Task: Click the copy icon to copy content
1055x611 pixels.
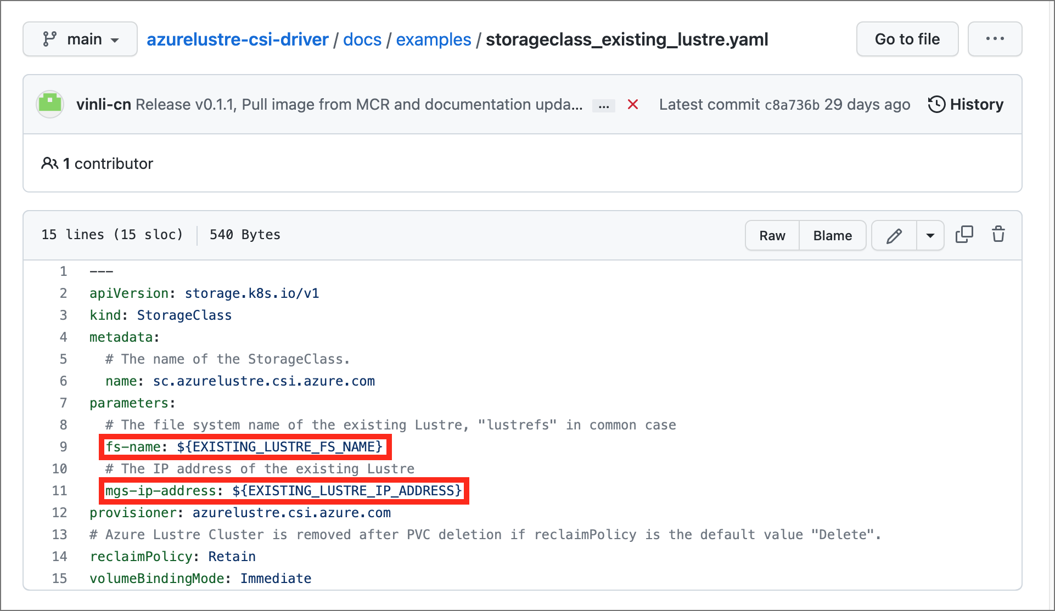Action: click(x=963, y=234)
